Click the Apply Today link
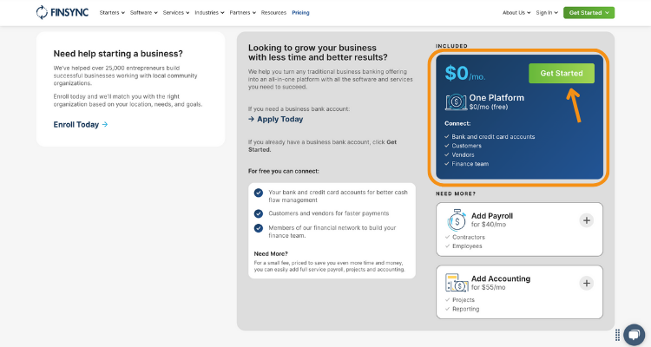 tap(276, 119)
